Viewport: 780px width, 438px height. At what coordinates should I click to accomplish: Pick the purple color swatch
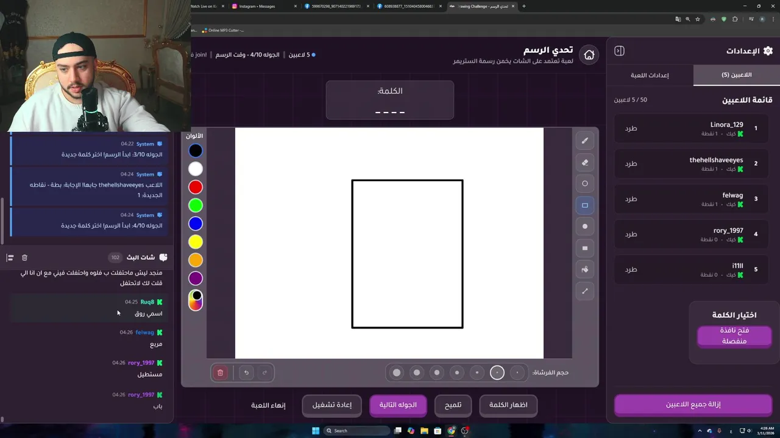pos(195,278)
